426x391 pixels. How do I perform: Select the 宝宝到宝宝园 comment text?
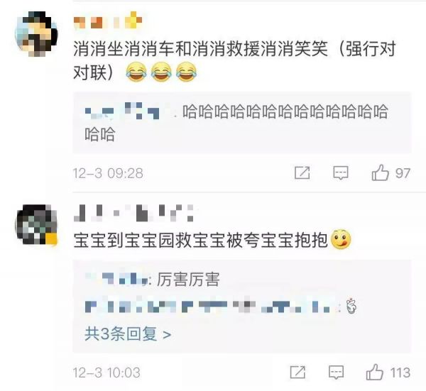point(200,241)
